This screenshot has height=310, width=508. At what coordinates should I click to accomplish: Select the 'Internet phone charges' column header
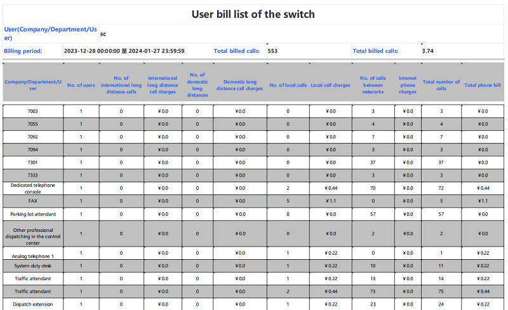point(408,85)
